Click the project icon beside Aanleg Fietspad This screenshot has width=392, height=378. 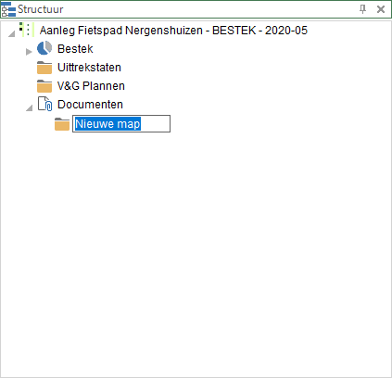27,30
